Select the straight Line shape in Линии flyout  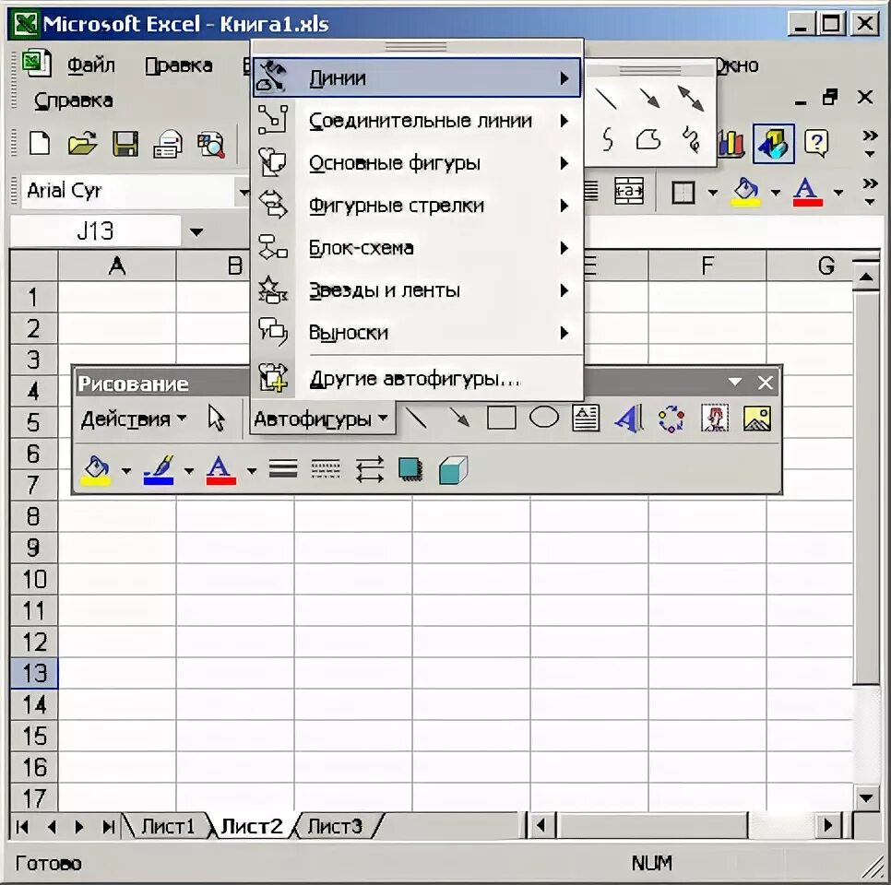[606, 100]
